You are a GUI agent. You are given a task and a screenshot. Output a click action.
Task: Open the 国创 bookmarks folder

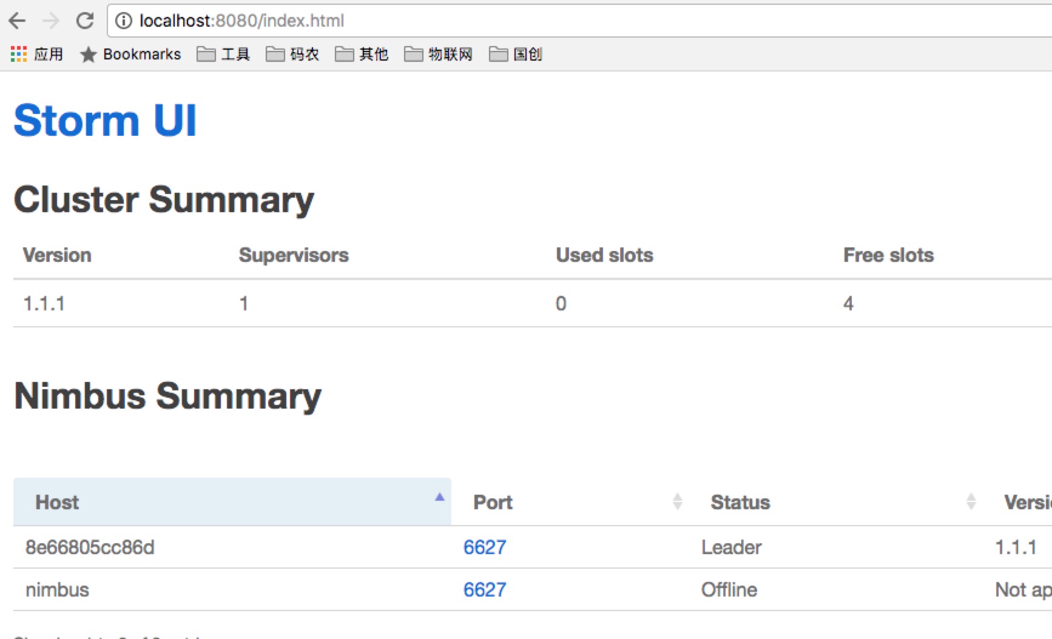[x=516, y=54]
